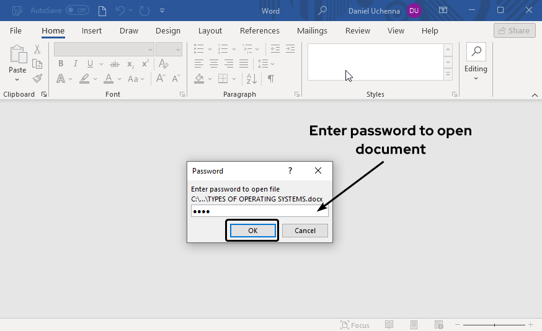The image size is (542, 331).
Task: Open the font size combo box
Action: [169, 50]
